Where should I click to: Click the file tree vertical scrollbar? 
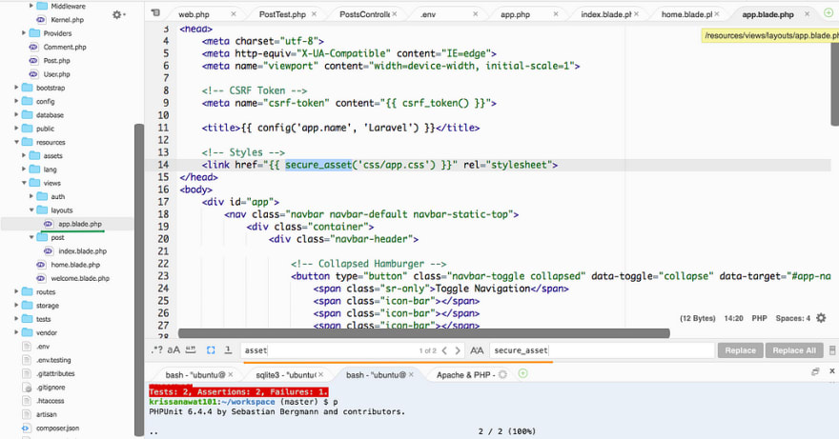(x=139, y=280)
